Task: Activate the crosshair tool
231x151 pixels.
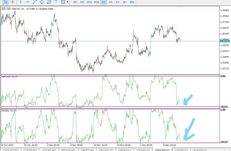Action: (13, 2)
